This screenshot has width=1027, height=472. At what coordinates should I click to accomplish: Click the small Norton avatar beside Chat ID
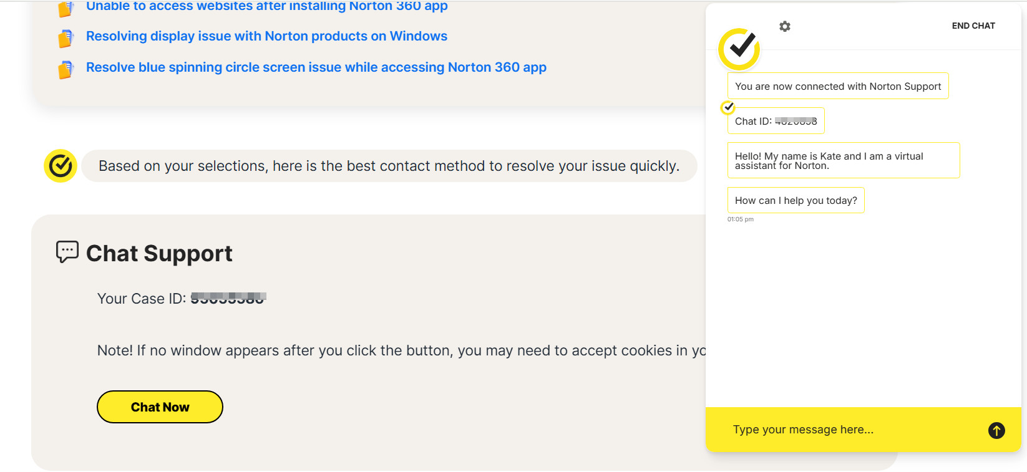(x=728, y=107)
